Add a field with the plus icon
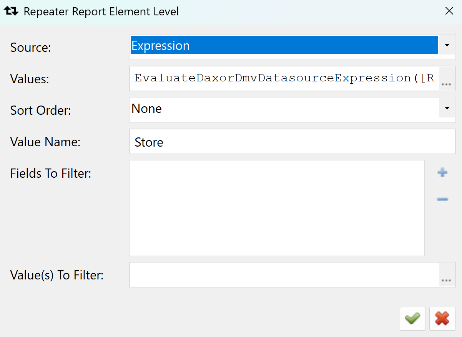 [442, 173]
